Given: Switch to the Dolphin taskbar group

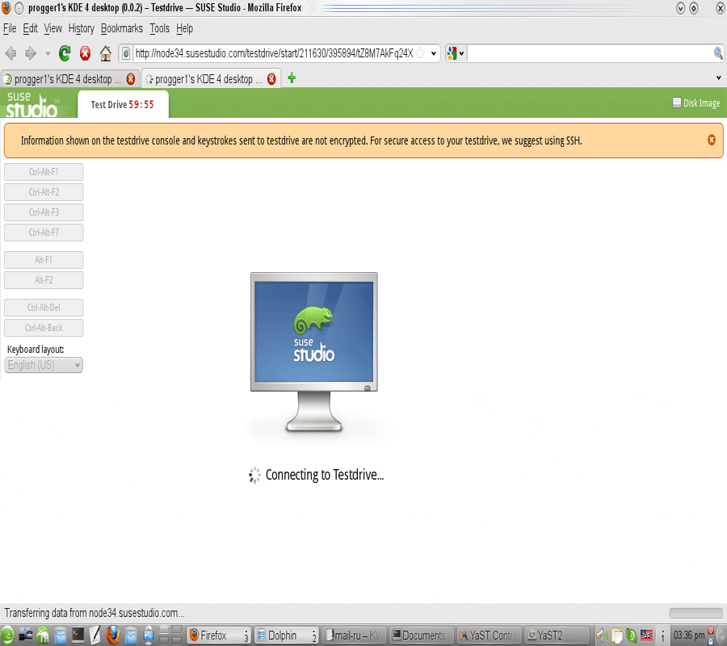Looking at the screenshot, I should coord(287,635).
